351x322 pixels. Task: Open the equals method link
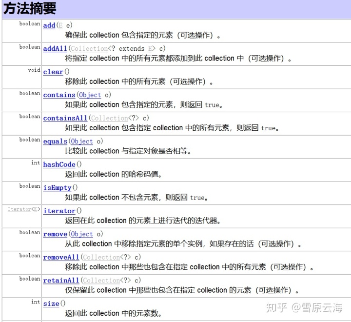pyautogui.click(x=55, y=141)
